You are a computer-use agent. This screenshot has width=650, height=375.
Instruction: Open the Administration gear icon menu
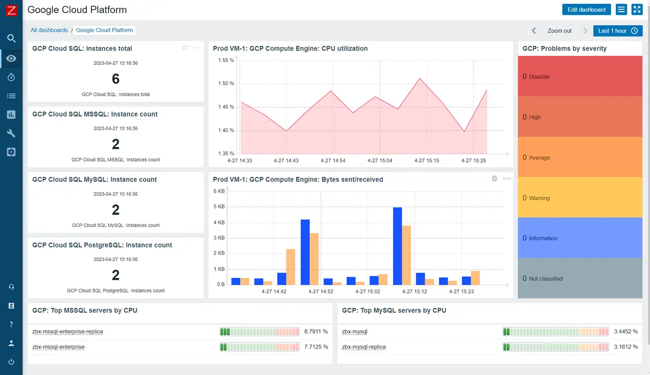coord(11,152)
